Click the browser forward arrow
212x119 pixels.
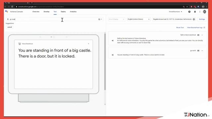coord(9,7)
